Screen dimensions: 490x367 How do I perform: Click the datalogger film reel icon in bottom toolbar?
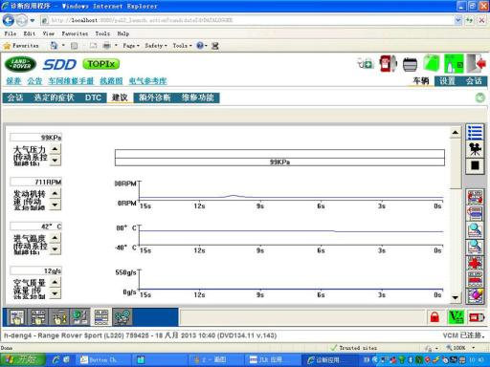122,317
